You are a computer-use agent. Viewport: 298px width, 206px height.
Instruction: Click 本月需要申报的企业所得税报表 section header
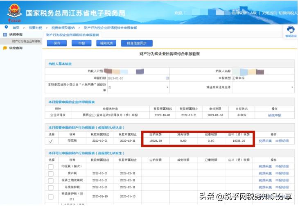[x=72, y=102]
